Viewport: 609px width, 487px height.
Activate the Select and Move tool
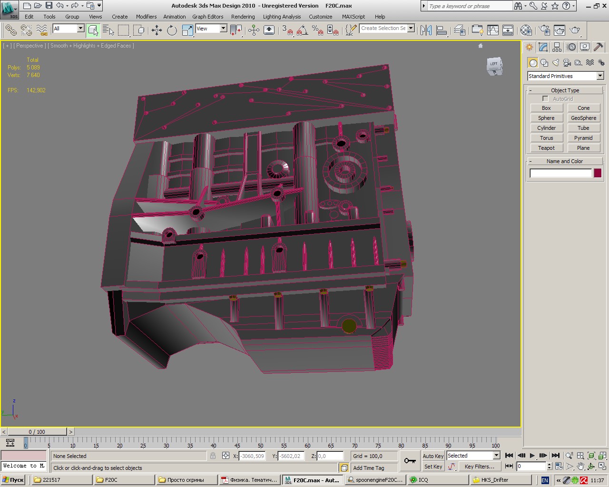point(157,30)
